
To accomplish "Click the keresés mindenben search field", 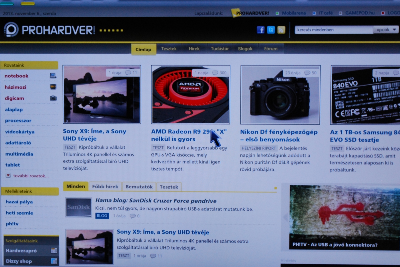I will [334, 30].
